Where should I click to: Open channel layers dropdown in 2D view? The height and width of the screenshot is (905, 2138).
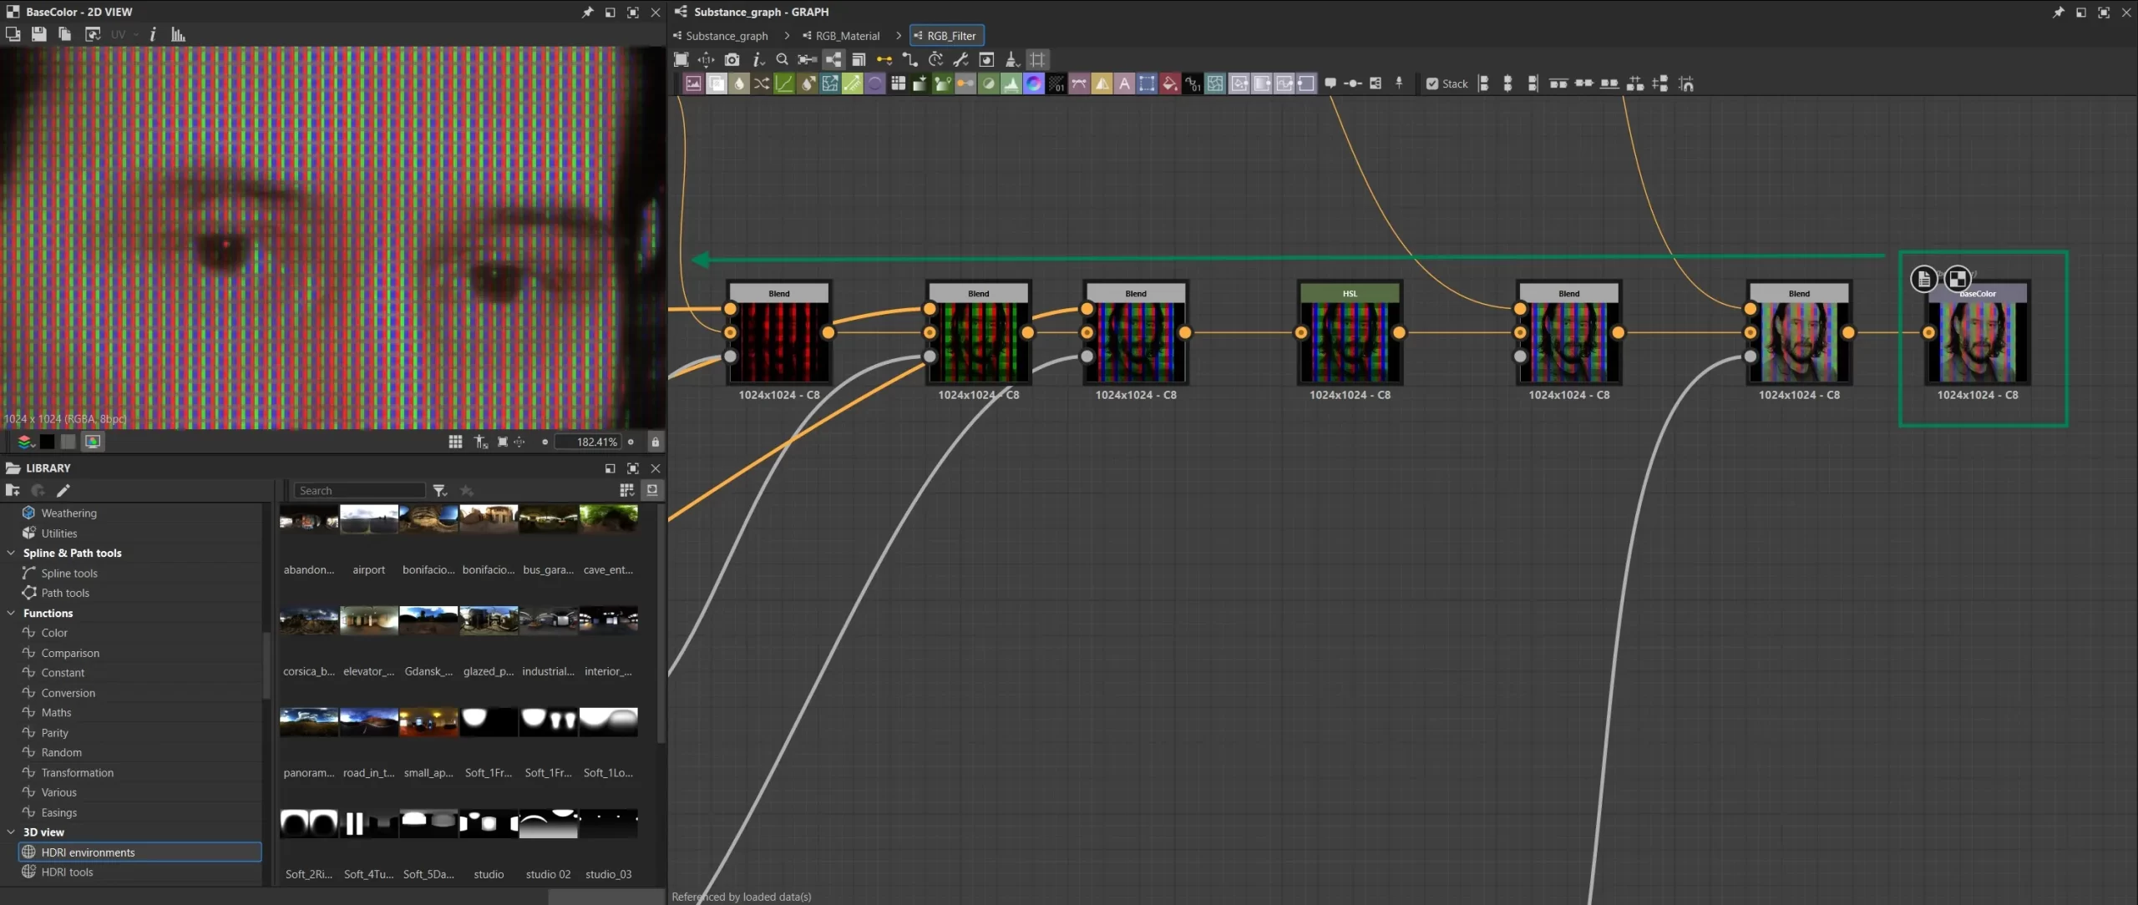pyautogui.click(x=25, y=442)
